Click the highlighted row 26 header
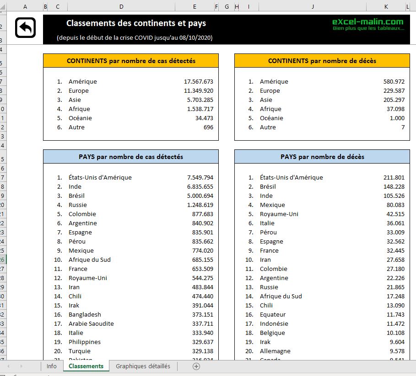This screenshot has height=376, width=416. pos(2,259)
